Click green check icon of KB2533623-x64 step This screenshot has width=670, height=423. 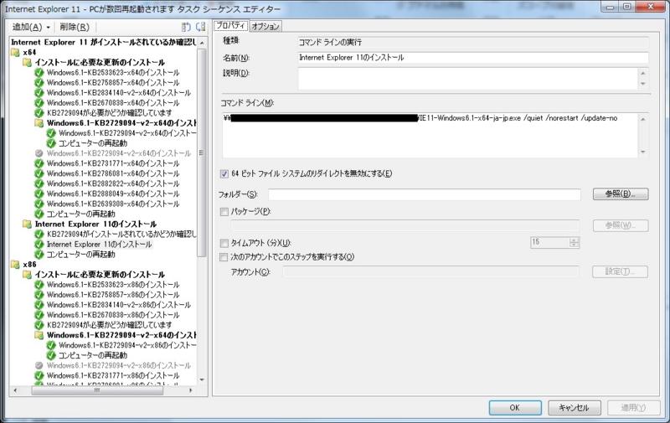click(x=39, y=73)
